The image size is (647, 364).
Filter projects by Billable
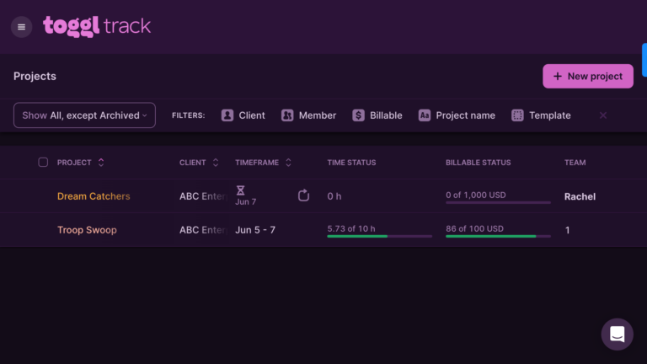coord(377,115)
